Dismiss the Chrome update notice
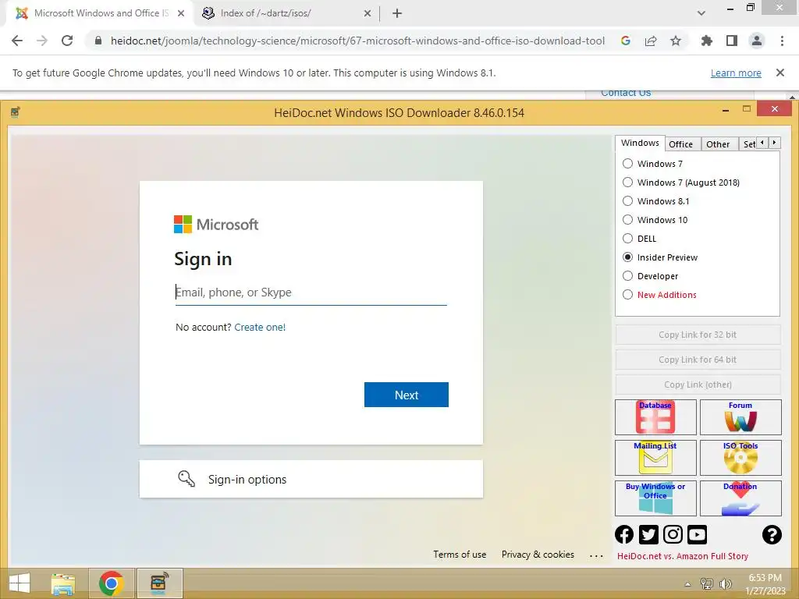The image size is (799, 599). coord(780,73)
